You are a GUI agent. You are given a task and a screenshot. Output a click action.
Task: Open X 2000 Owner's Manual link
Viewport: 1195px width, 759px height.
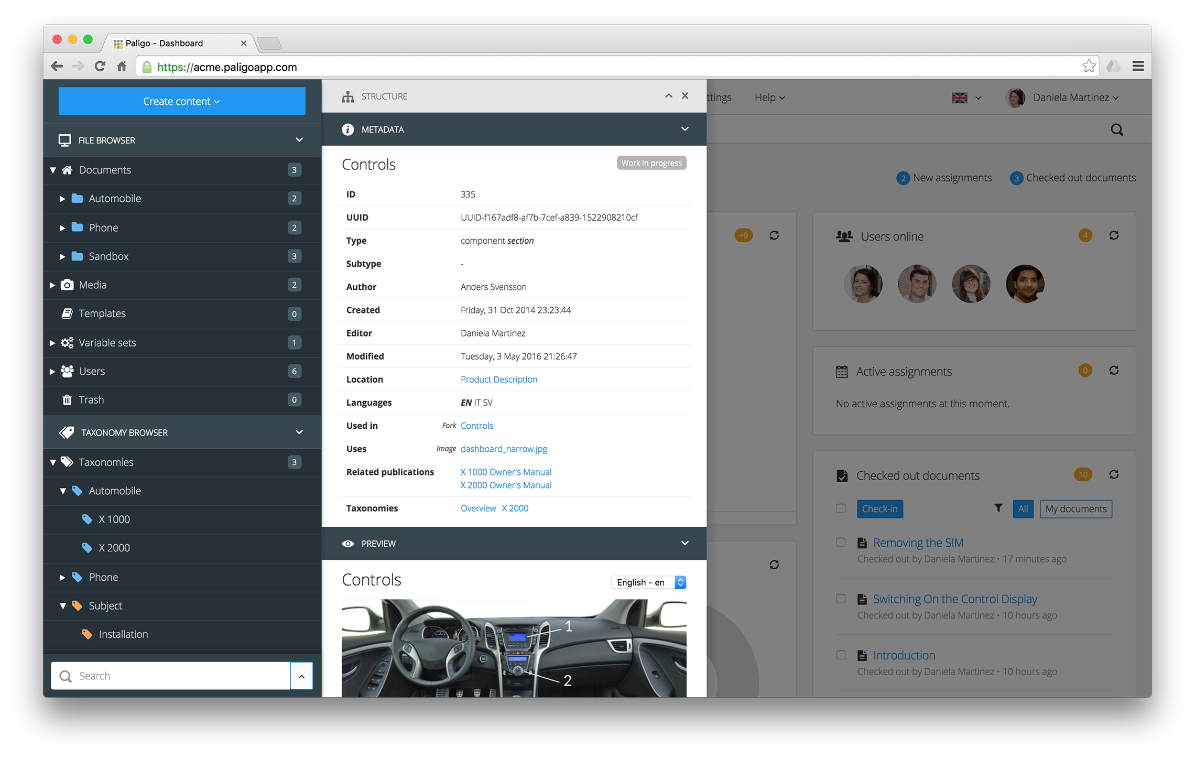coord(506,485)
